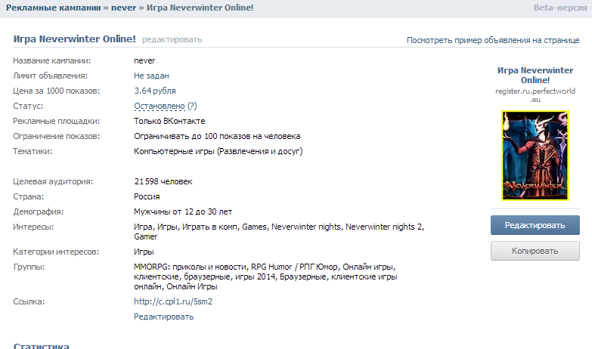Click the (?) status help icon
This screenshot has width=592, height=349.
click(192, 106)
